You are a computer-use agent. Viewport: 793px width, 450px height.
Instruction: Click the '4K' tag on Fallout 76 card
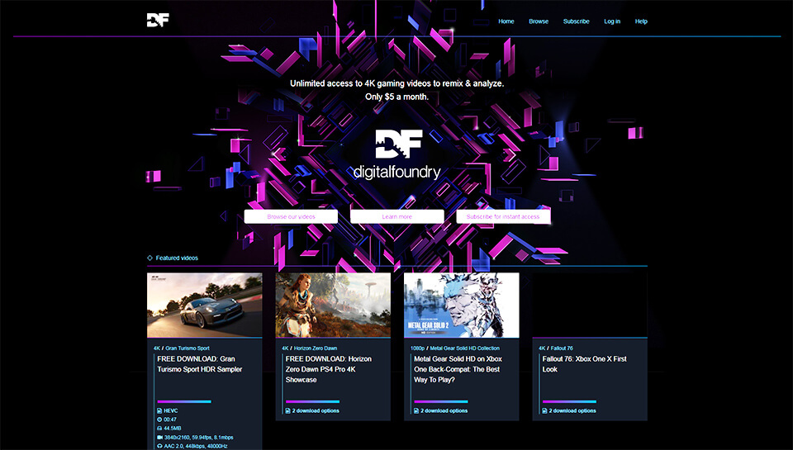coord(542,348)
